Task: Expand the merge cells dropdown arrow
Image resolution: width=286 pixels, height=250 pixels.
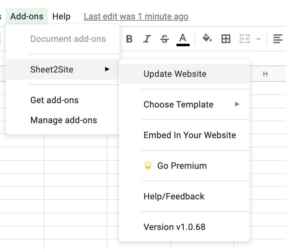Action: pyautogui.click(x=258, y=39)
